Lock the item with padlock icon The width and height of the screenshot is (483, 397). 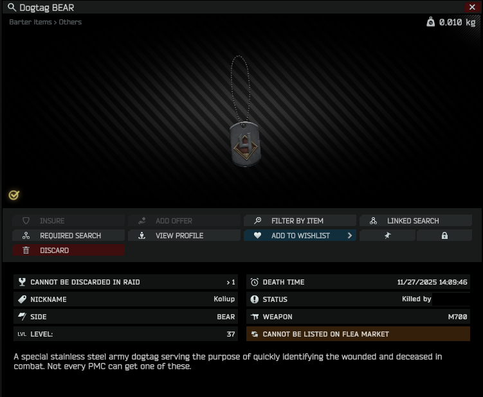pyautogui.click(x=444, y=235)
